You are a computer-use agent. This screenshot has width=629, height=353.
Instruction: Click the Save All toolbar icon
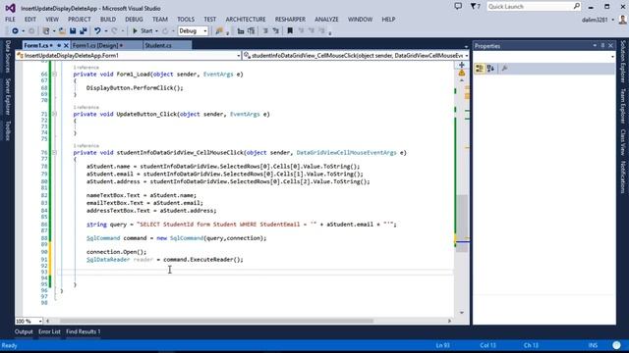point(84,30)
